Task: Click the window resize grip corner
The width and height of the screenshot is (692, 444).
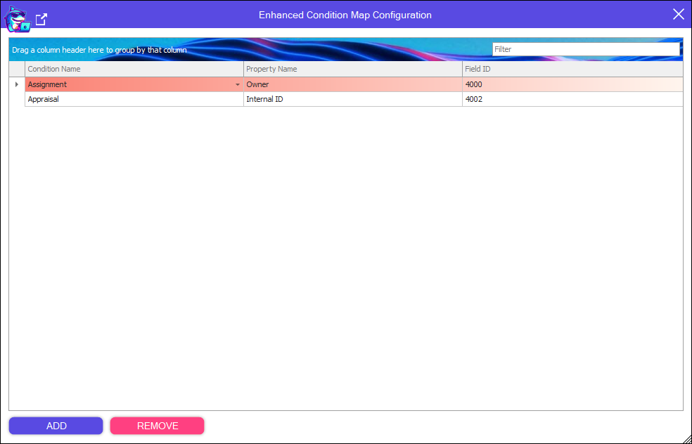Action: point(686,438)
